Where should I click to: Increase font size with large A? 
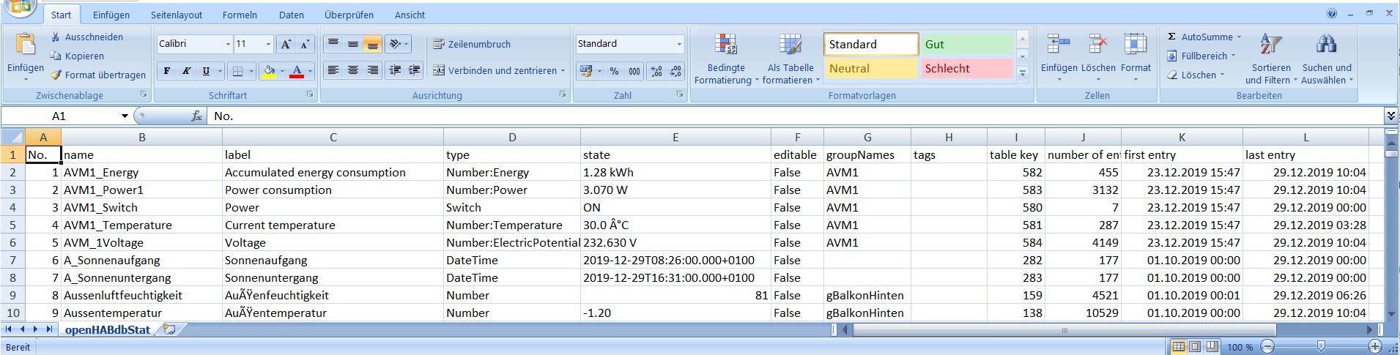click(x=286, y=44)
